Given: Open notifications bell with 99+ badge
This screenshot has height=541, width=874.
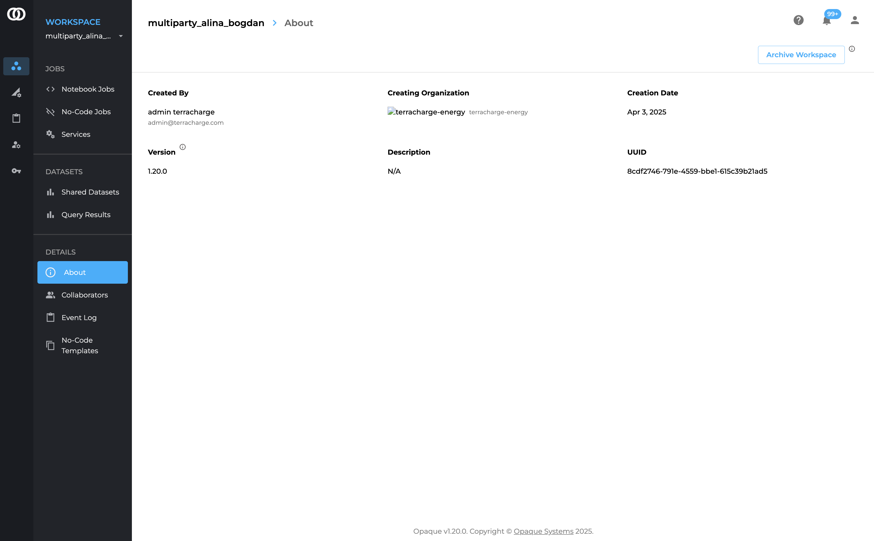Looking at the screenshot, I should [x=827, y=20].
